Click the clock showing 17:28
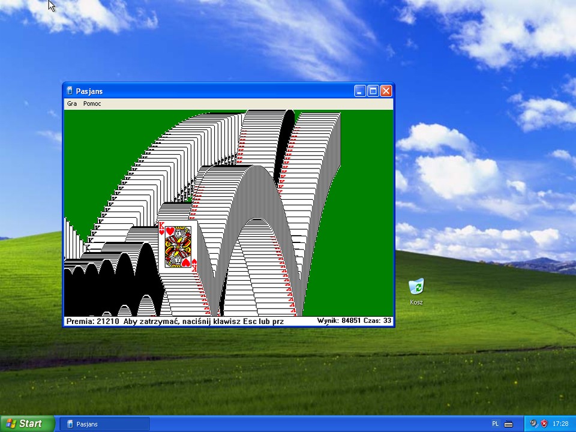This screenshot has height=432, width=576. point(562,424)
